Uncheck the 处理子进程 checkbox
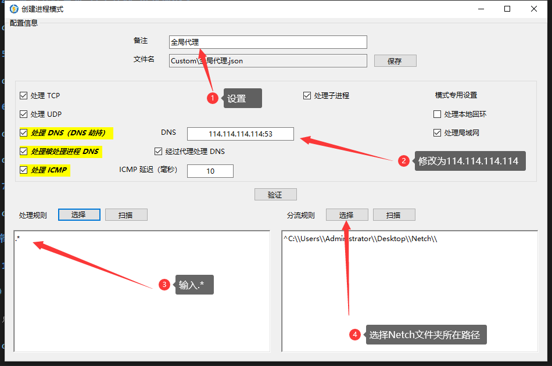Image resolution: width=552 pixels, height=366 pixels. pos(307,95)
